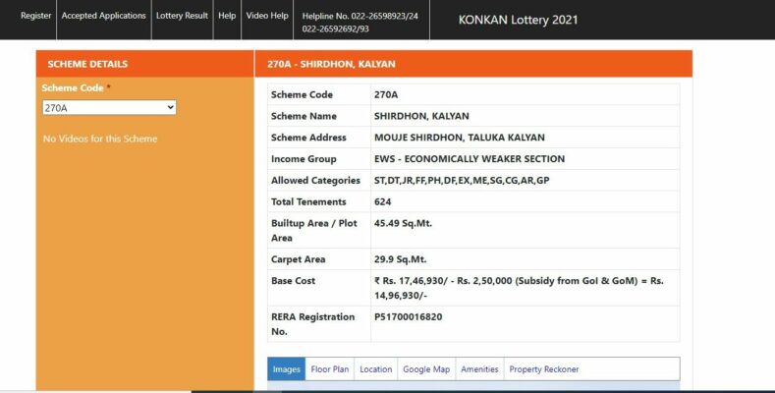Image resolution: width=775 pixels, height=393 pixels.
Task: Click the No Videos for this Scheme text
Action: [100, 139]
